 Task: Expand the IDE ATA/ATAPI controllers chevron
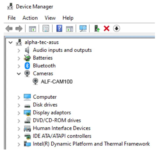19,136
